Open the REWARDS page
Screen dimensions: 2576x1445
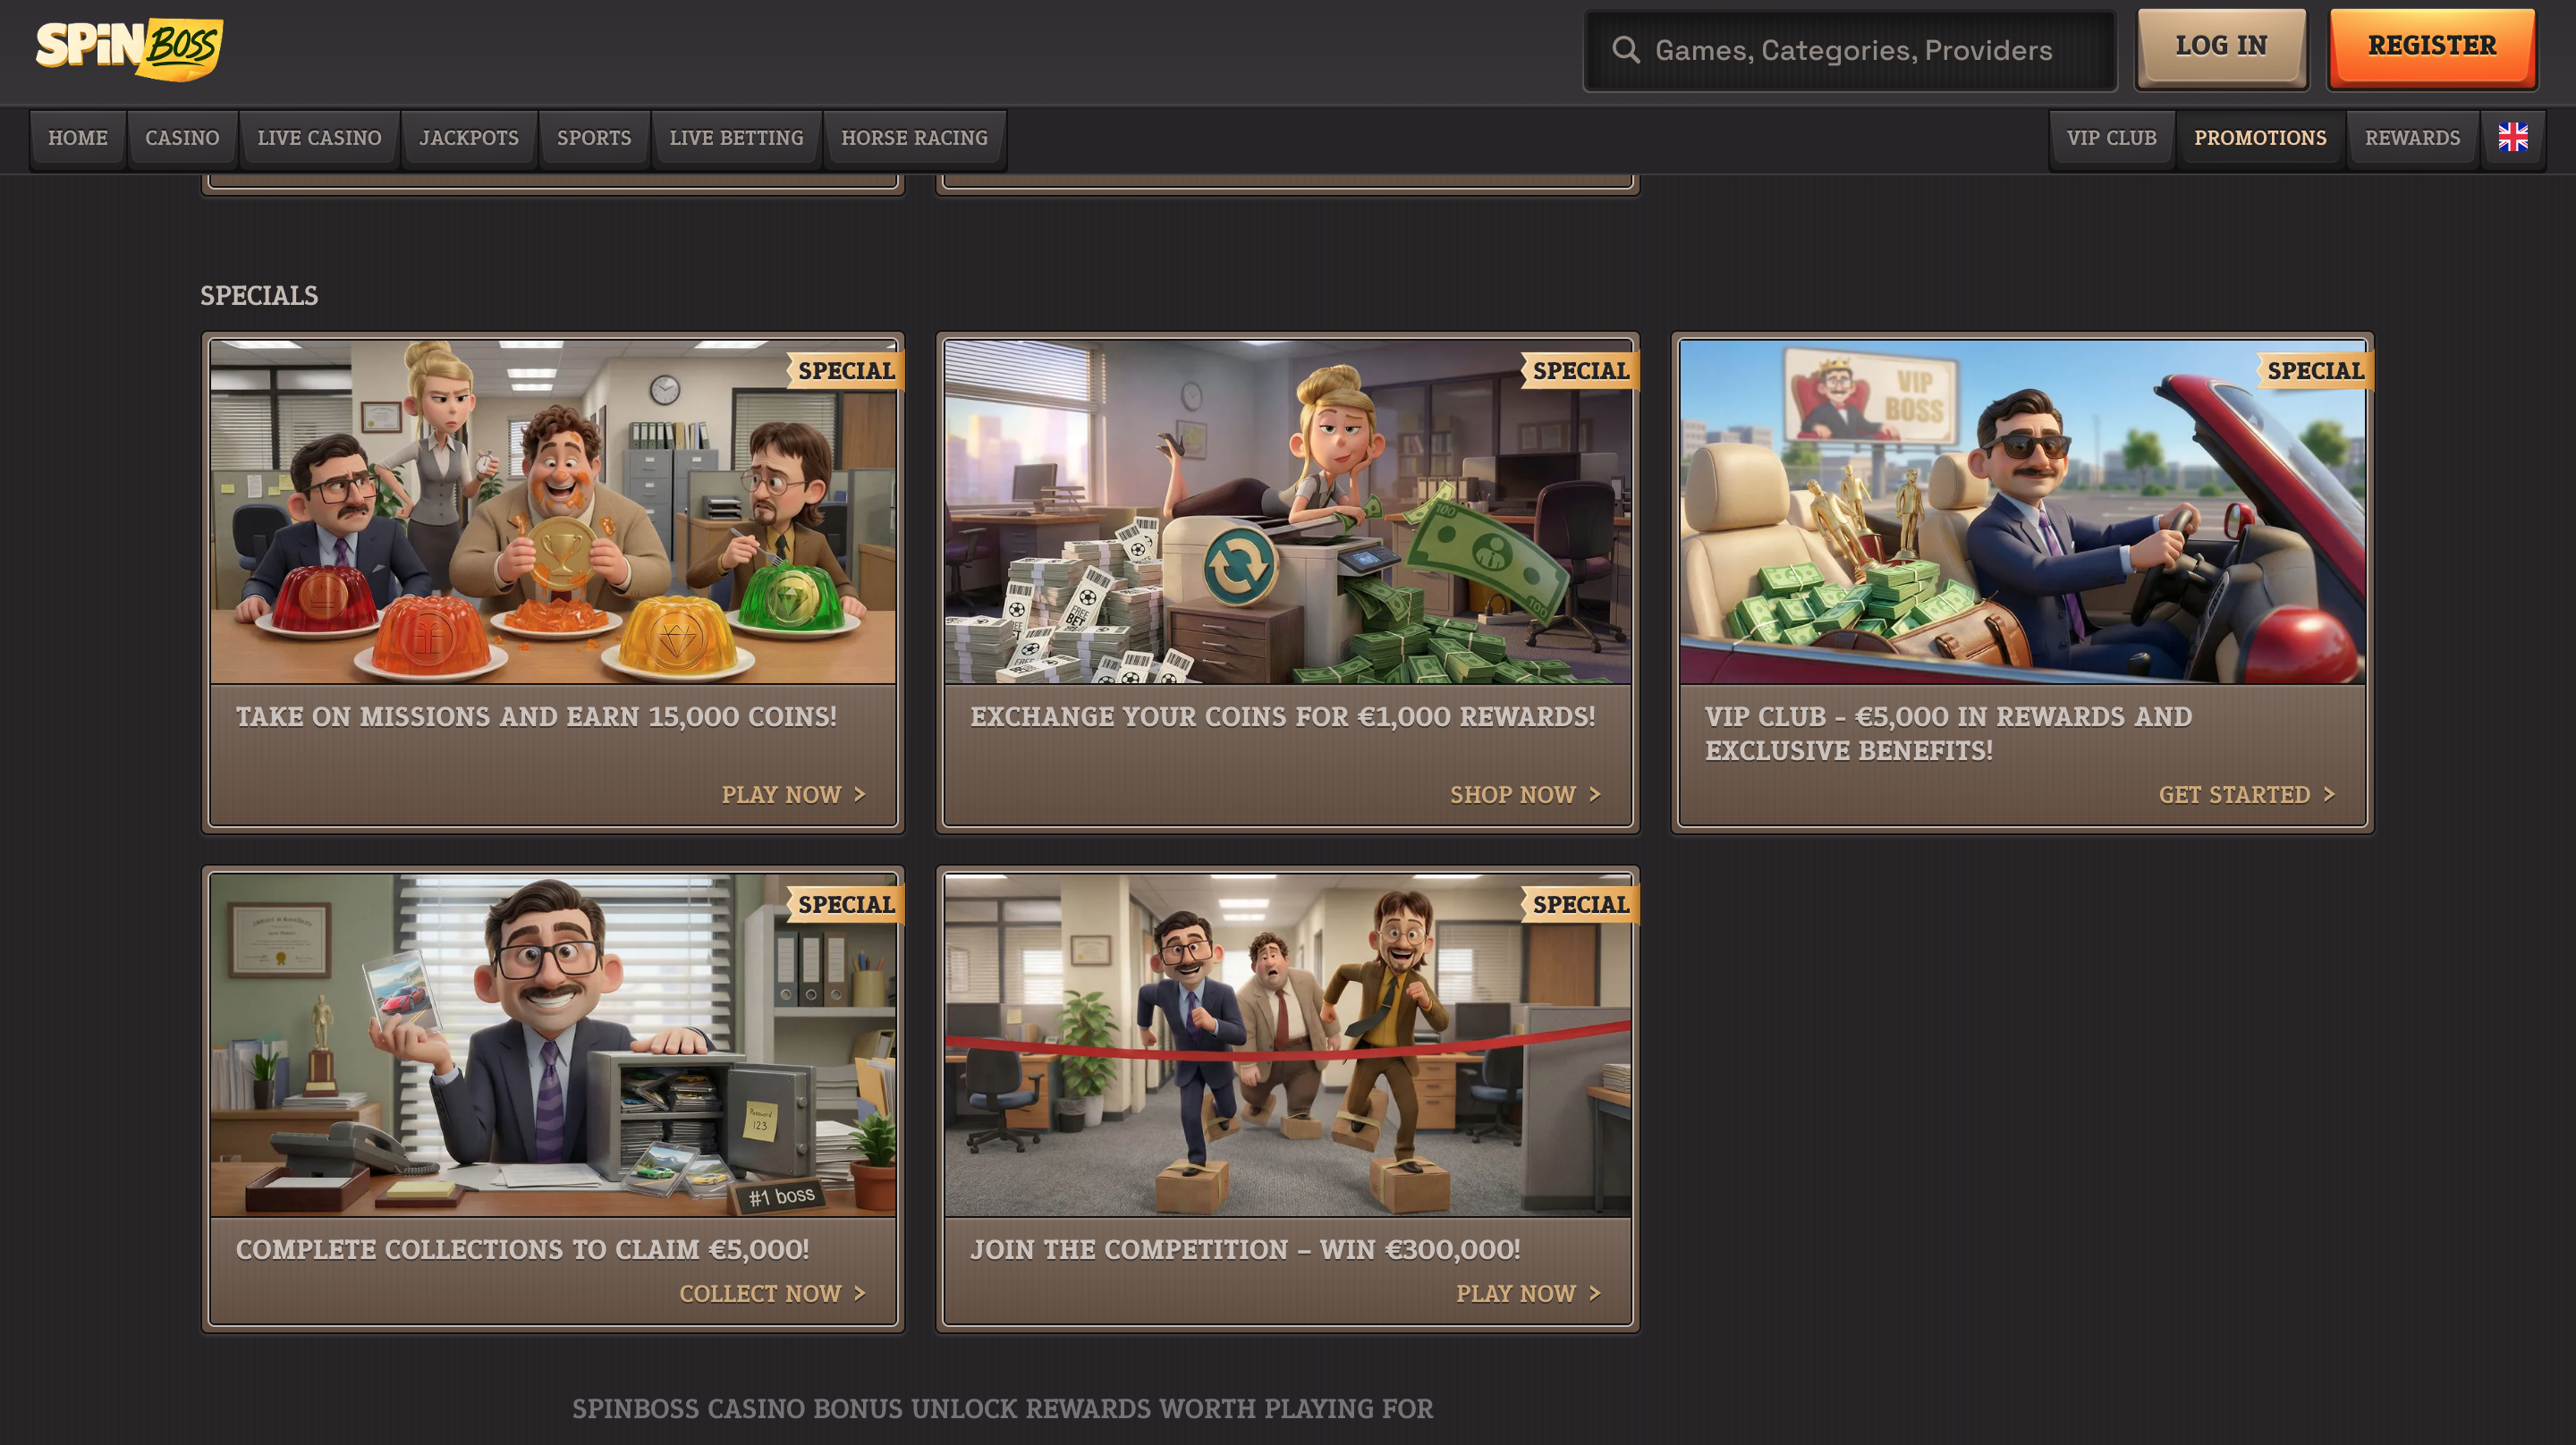pos(2412,138)
